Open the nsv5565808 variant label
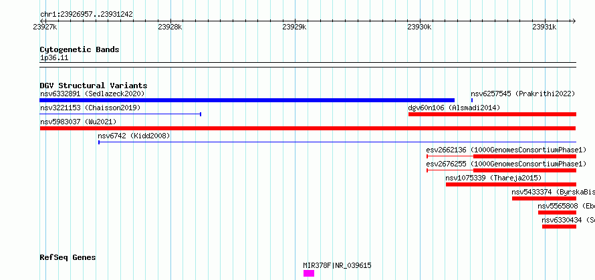The image size is (595, 280). tap(566, 206)
